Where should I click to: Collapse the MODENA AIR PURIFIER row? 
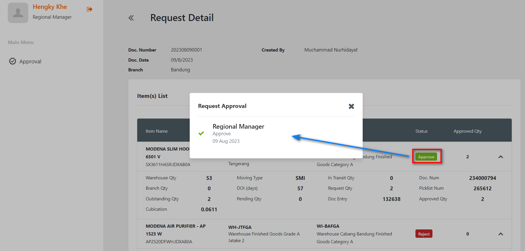500,234
